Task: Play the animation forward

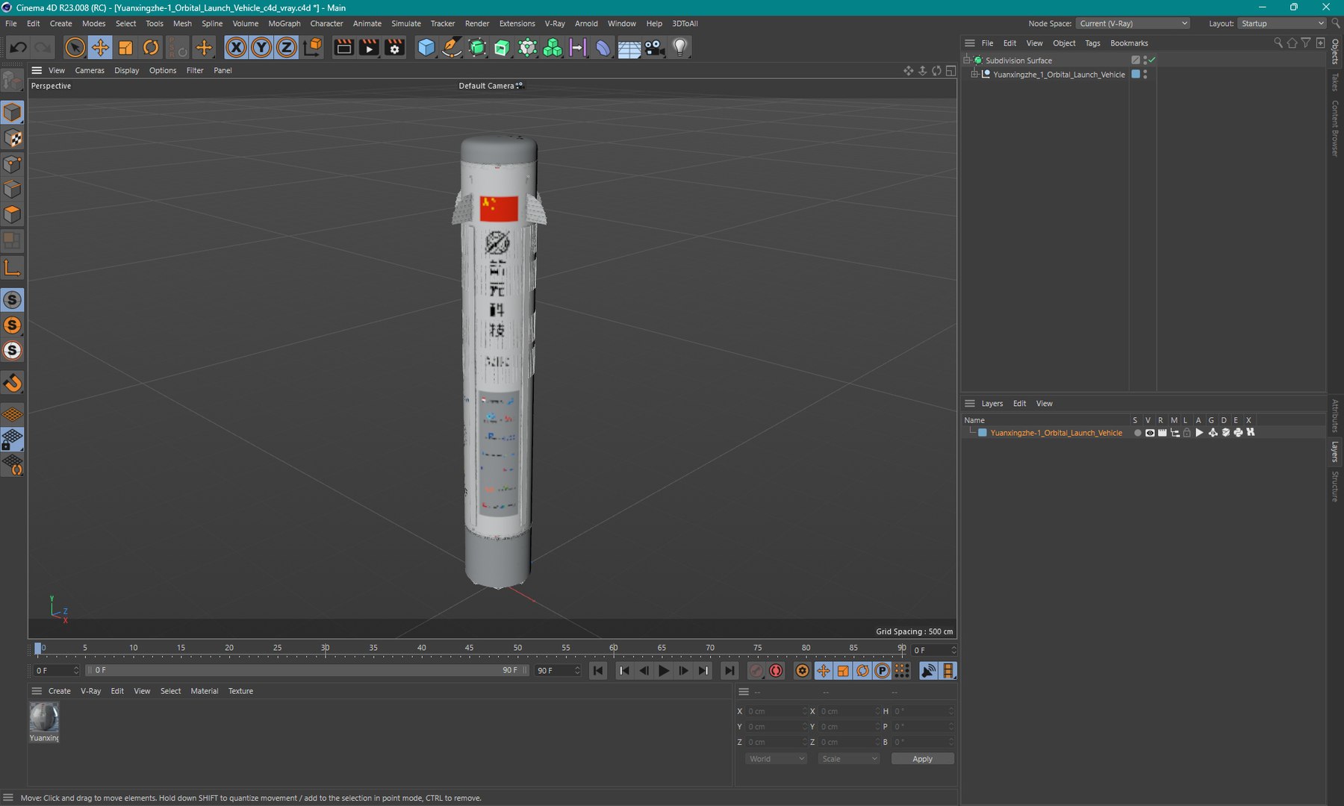Action: 663,671
